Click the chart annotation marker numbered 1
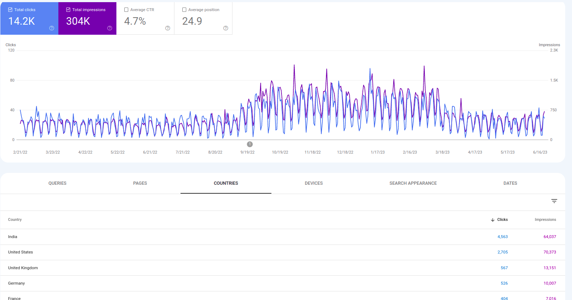 pyautogui.click(x=250, y=144)
